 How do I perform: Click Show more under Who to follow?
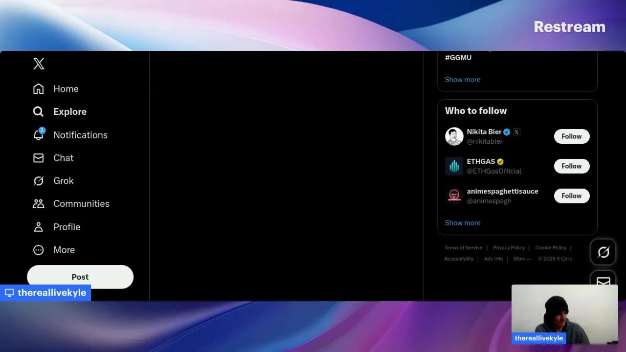463,222
